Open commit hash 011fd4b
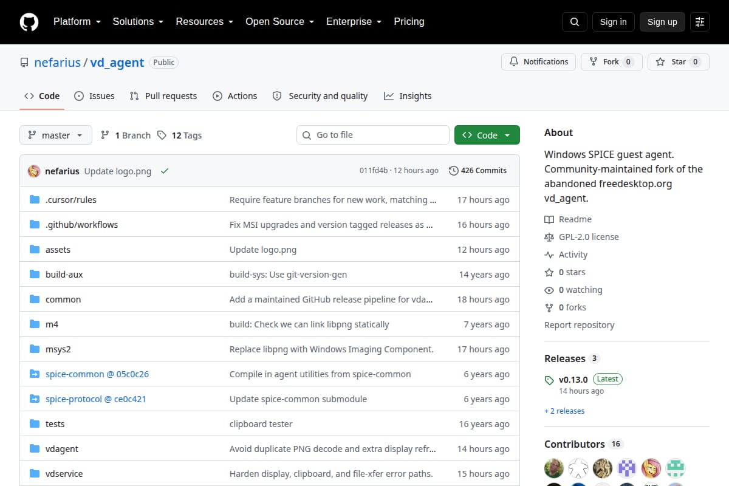Screen dimensions: 729x486 point(374,170)
